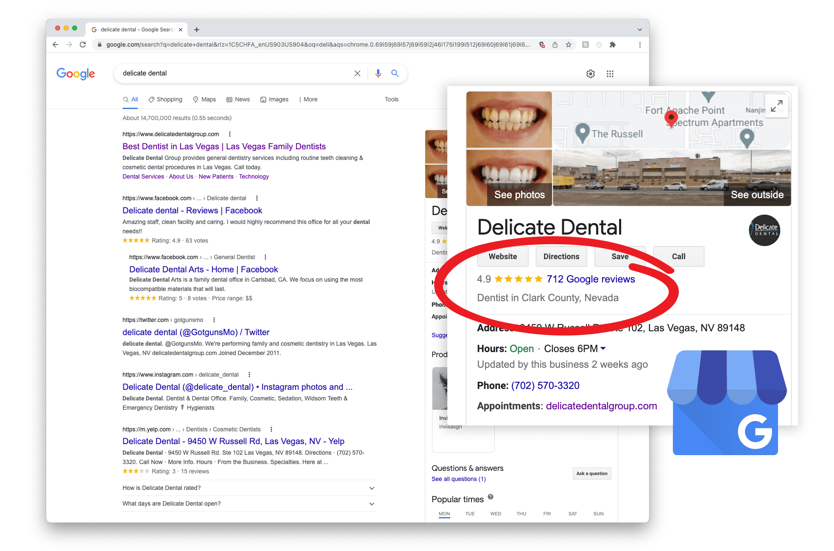Open the 712 Google reviews link
This screenshot has height=551, width=834.
tap(591, 279)
